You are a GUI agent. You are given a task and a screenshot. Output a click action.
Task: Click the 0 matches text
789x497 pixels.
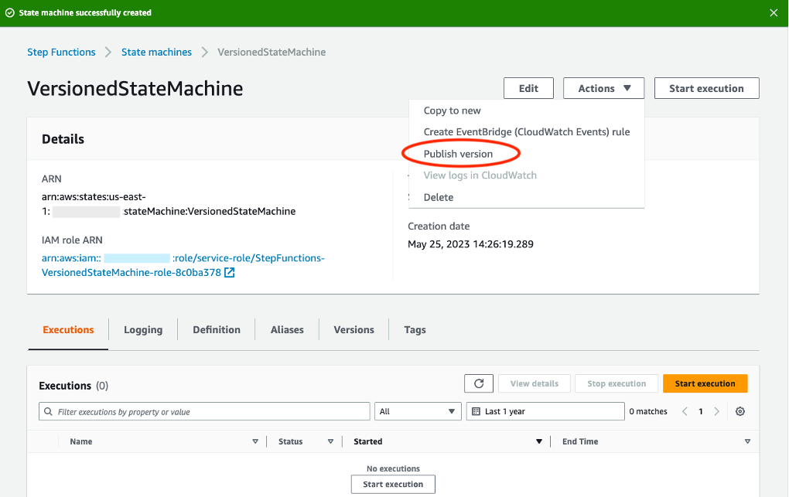(648, 411)
